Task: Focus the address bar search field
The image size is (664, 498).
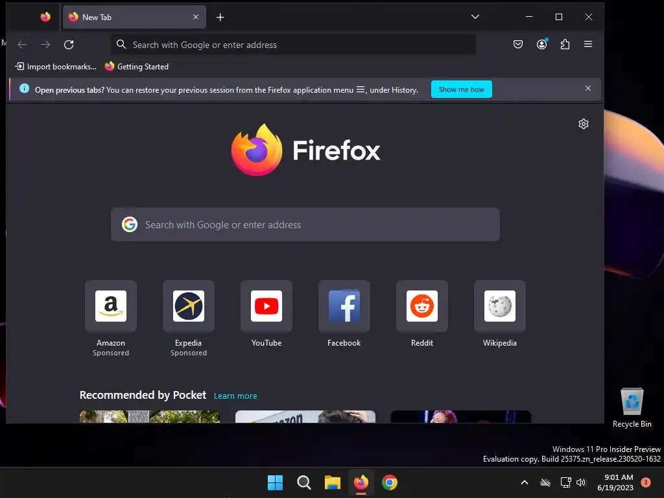Action: pos(293,45)
